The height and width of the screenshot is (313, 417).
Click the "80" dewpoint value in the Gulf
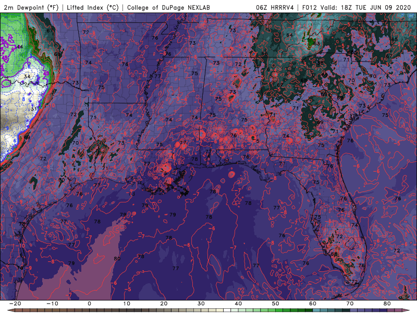117,258
